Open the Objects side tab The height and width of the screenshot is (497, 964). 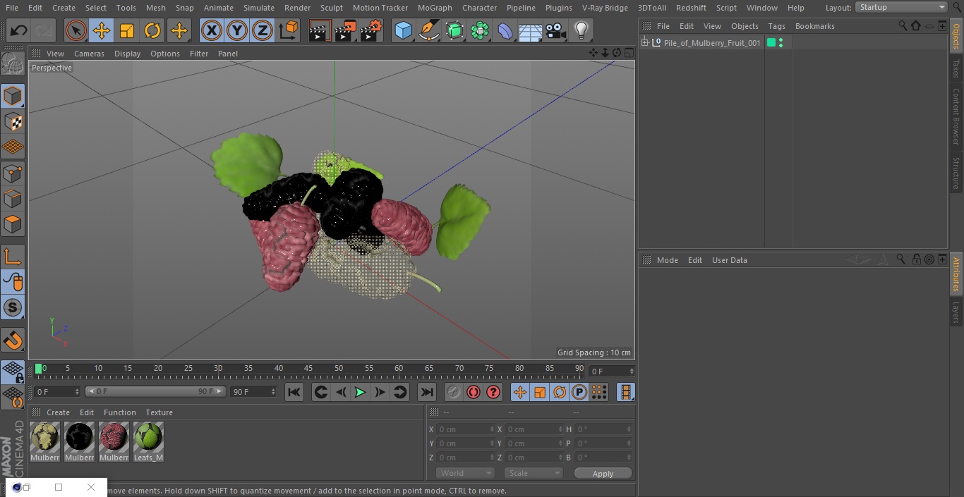point(956,36)
